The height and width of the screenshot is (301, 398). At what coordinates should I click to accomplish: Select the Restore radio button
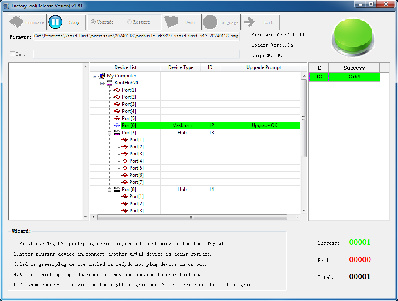(x=130, y=22)
